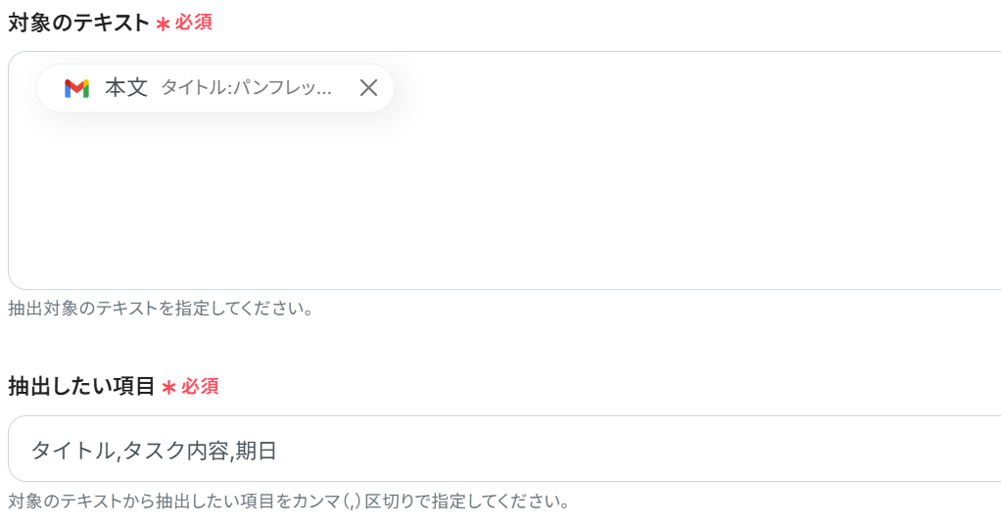The width and height of the screenshot is (1001, 526).
Task: Place cursor on 期日 in items field
Action: pos(257,451)
